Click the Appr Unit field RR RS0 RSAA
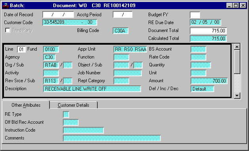The image size is (249, 151). pyautogui.click(x=130, y=49)
